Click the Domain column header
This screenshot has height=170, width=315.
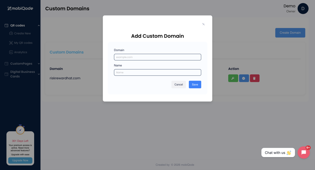pyautogui.click(x=56, y=69)
